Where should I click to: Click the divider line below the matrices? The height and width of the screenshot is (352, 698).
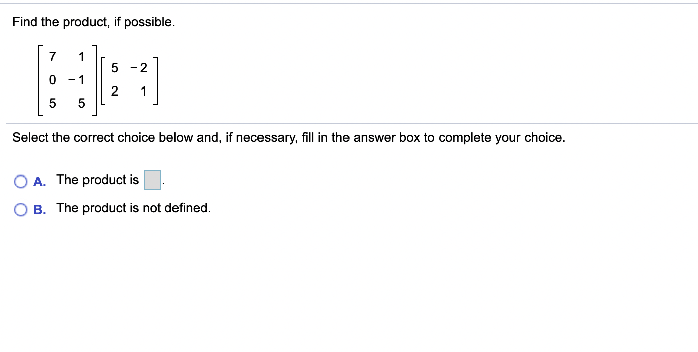[x=352, y=123]
